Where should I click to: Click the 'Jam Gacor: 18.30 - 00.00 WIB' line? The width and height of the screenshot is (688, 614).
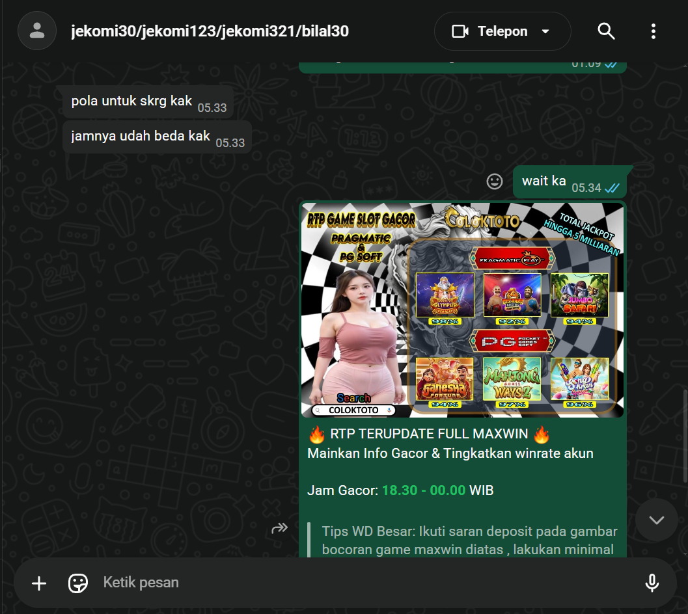[x=400, y=490]
